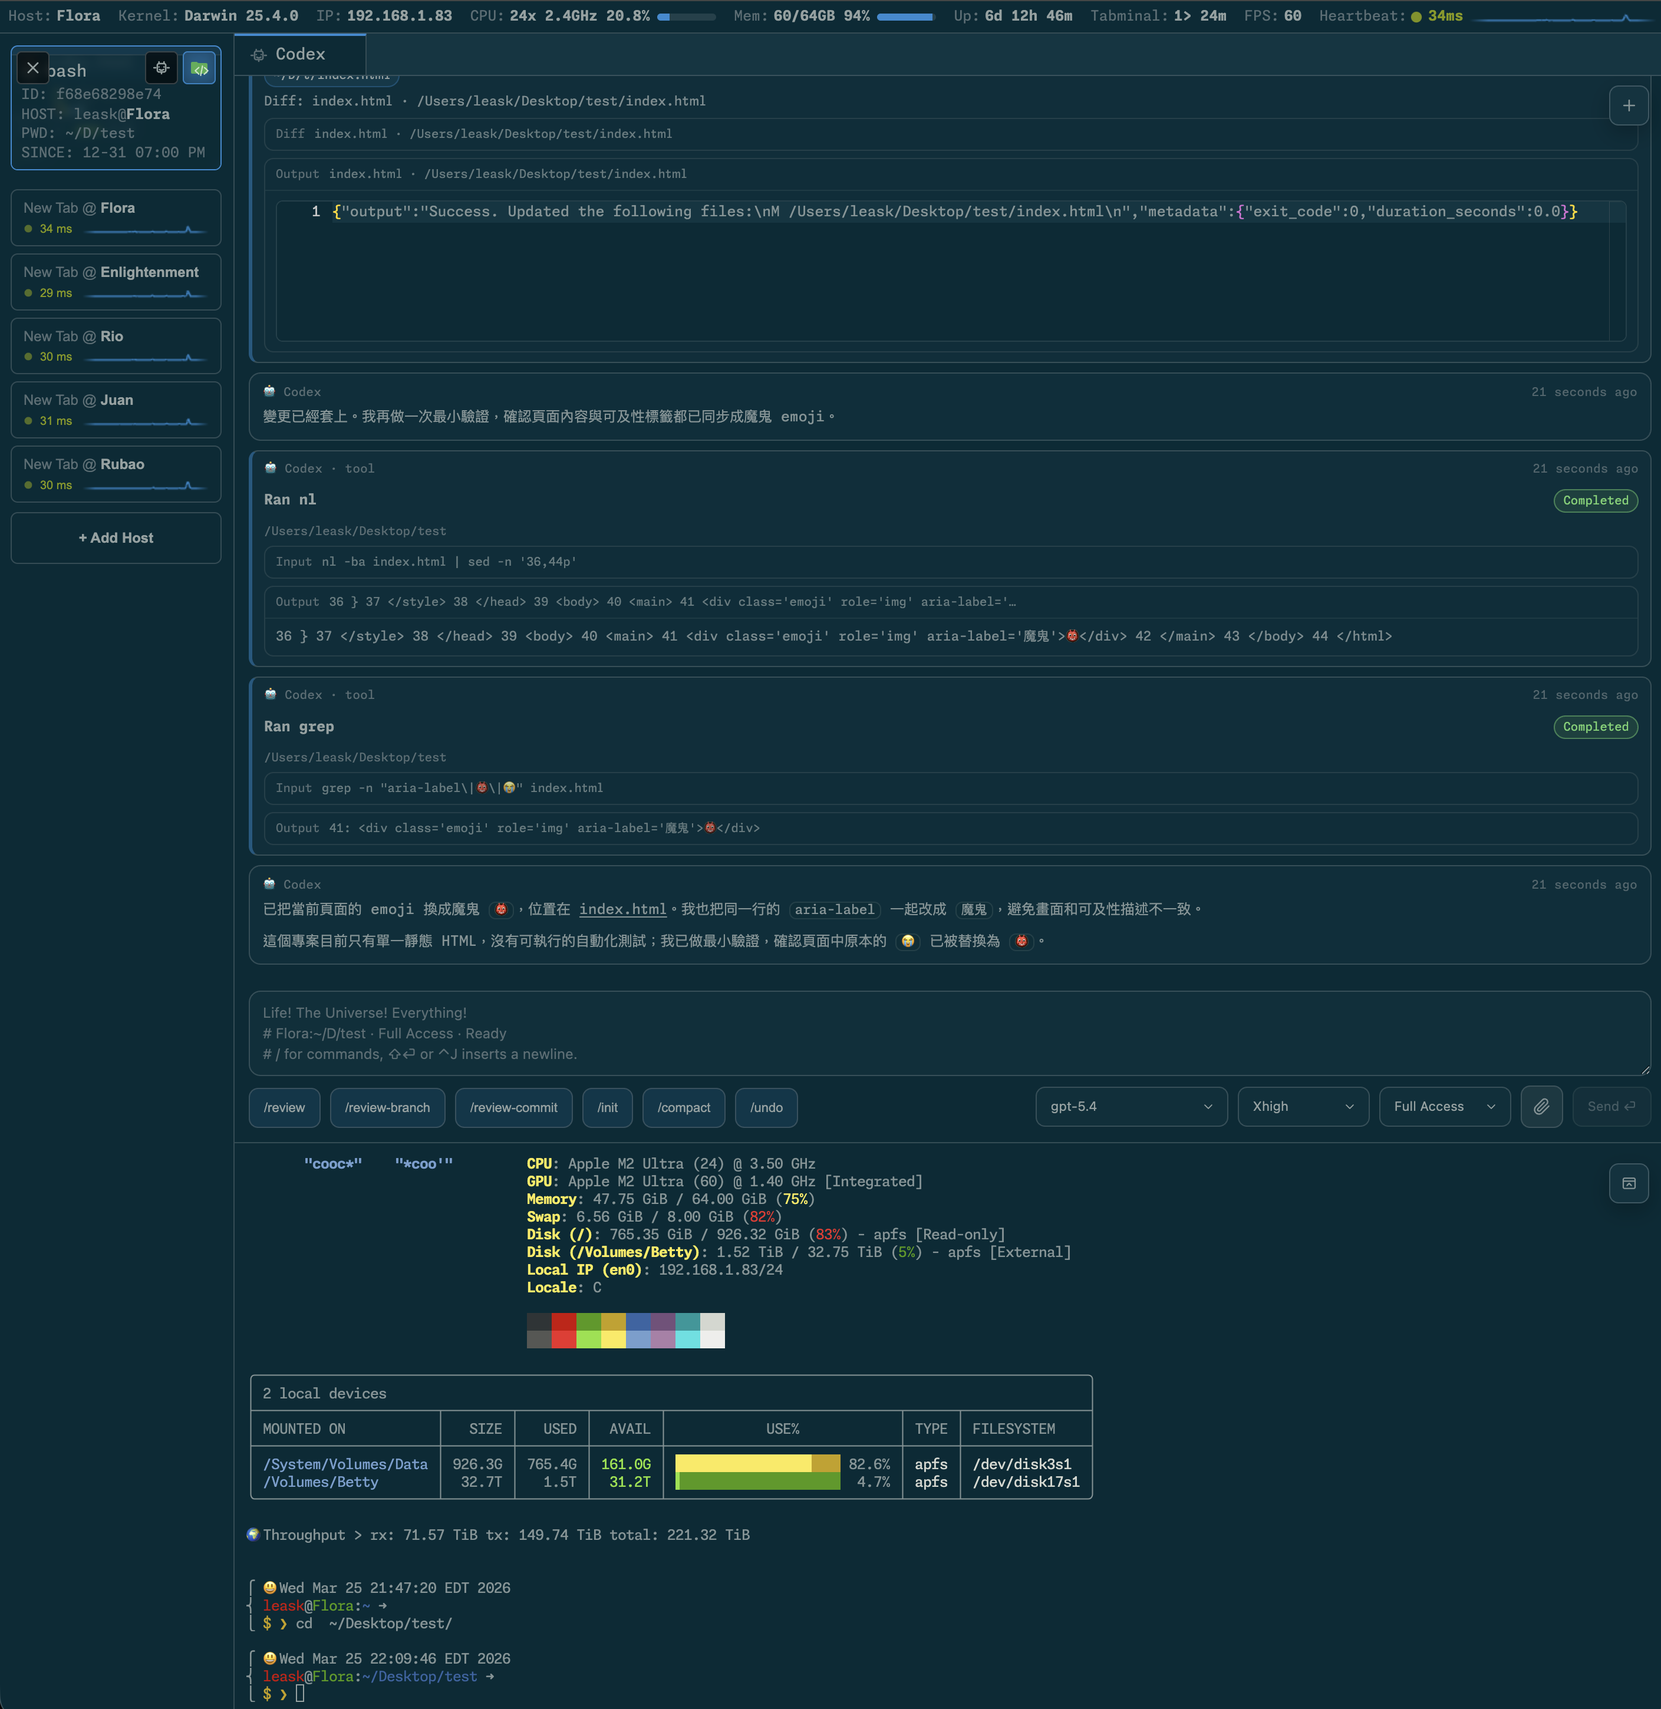This screenshot has height=1709, width=1661.
Task: Click the /compact command button
Action: pos(683,1107)
